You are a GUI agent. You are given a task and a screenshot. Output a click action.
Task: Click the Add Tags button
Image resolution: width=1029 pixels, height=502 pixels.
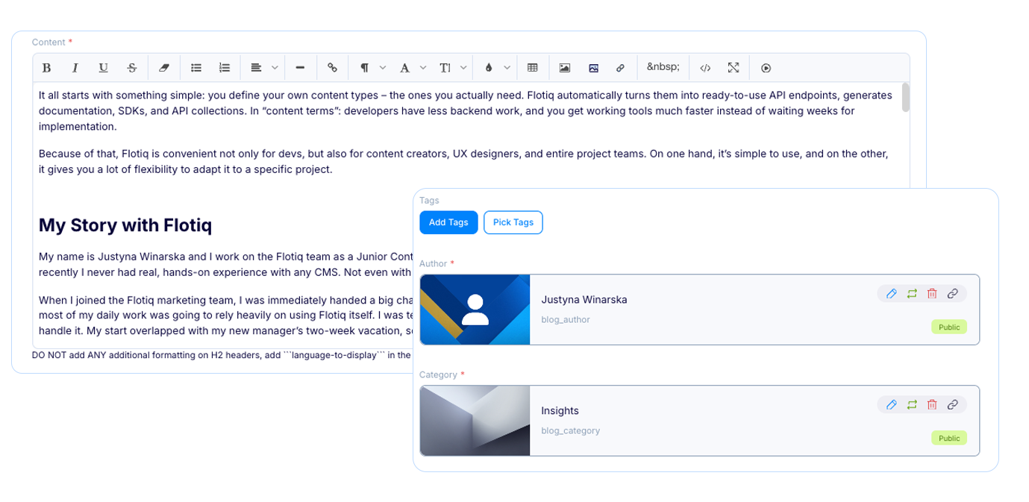[x=448, y=222]
